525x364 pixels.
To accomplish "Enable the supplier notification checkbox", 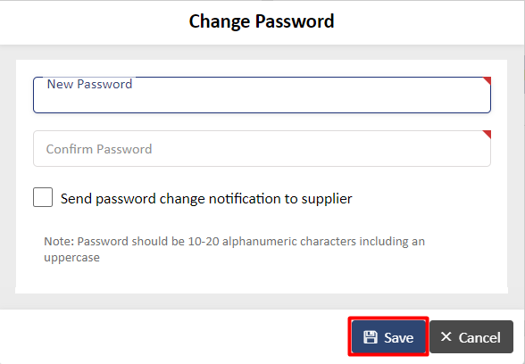I will (43, 197).
